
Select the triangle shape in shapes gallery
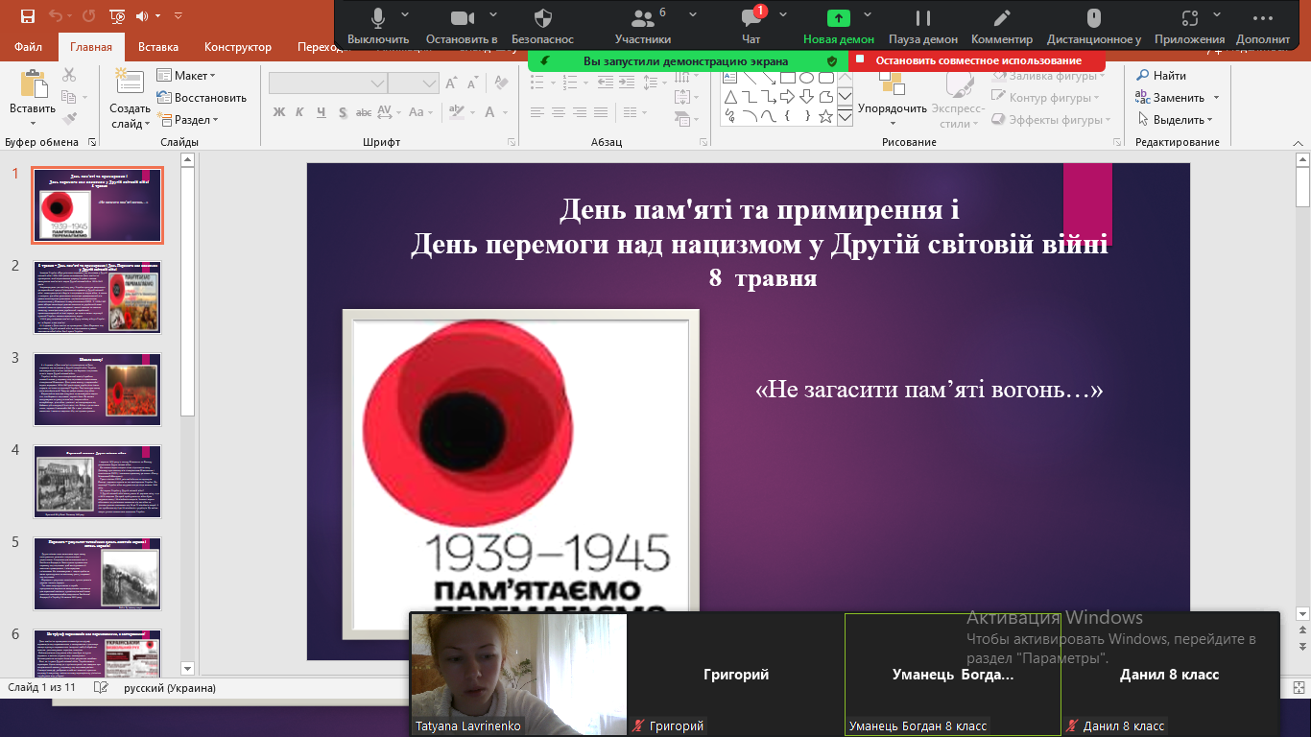(729, 96)
